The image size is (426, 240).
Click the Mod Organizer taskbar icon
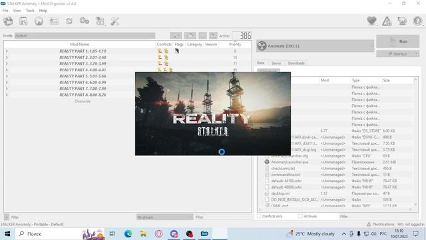(x=204, y=234)
